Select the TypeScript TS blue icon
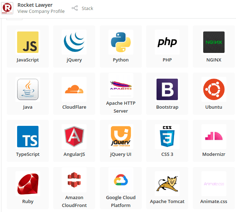The image size is (236, 212). (x=28, y=137)
